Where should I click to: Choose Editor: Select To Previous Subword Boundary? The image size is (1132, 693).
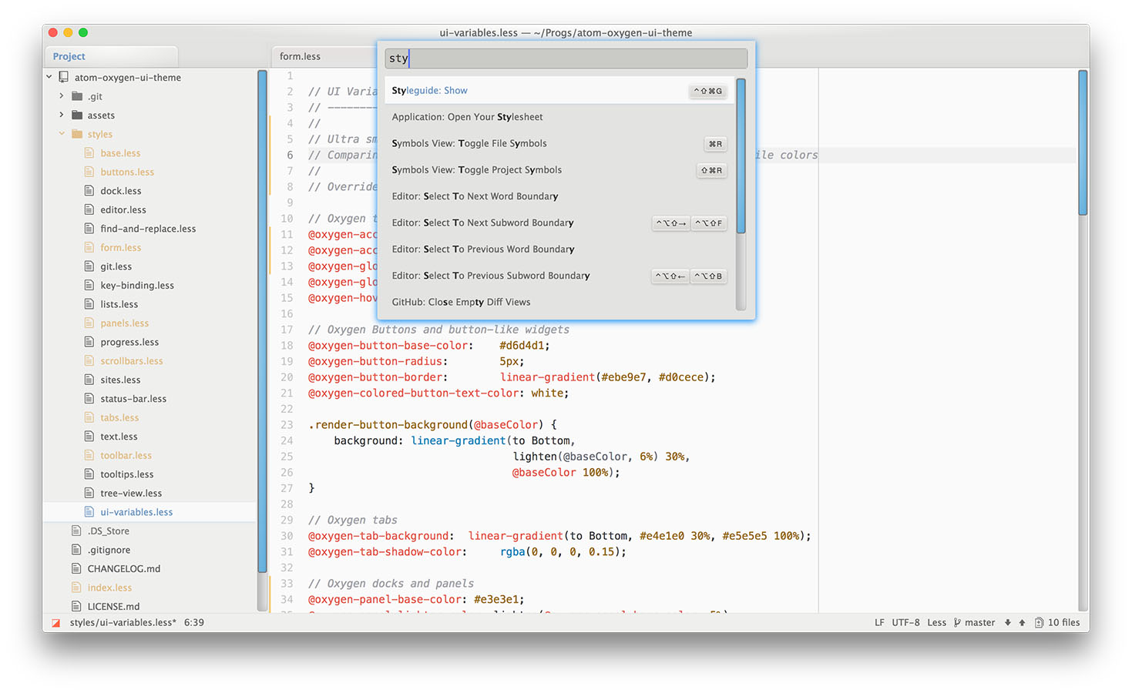pos(560,276)
